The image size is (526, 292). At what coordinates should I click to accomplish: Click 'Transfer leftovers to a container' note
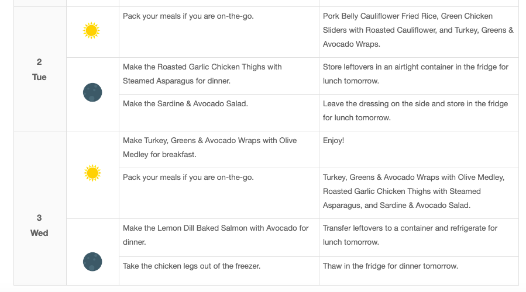410,235
